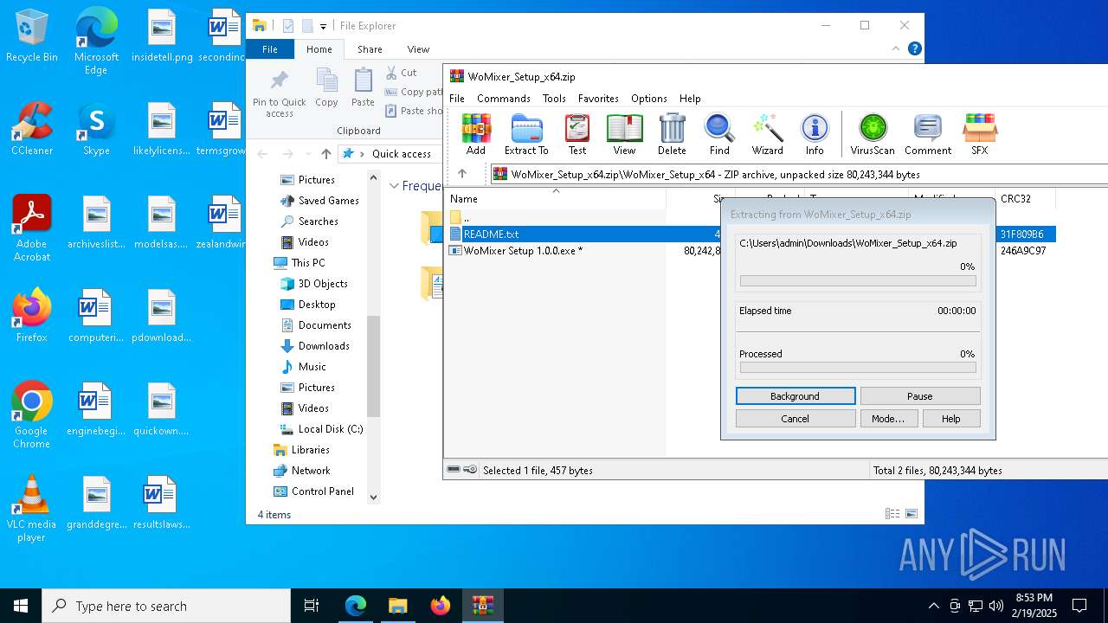The width and height of the screenshot is (1108, 623).
Task: Click the Processed total progress bar
Action: coord(858,368)
